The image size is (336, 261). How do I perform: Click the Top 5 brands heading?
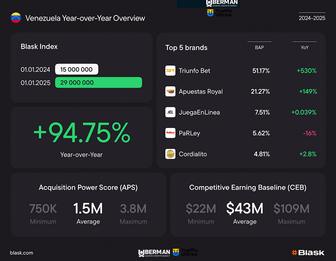[186, 47]
